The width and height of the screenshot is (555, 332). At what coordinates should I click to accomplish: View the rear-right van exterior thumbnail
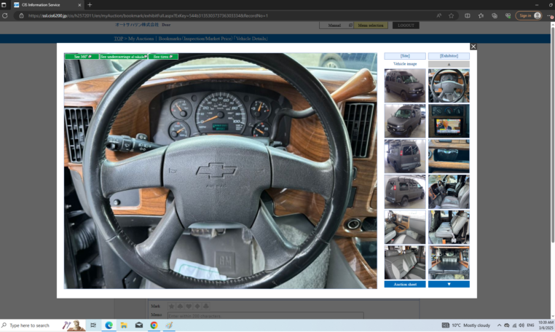(x=405, y=191)
